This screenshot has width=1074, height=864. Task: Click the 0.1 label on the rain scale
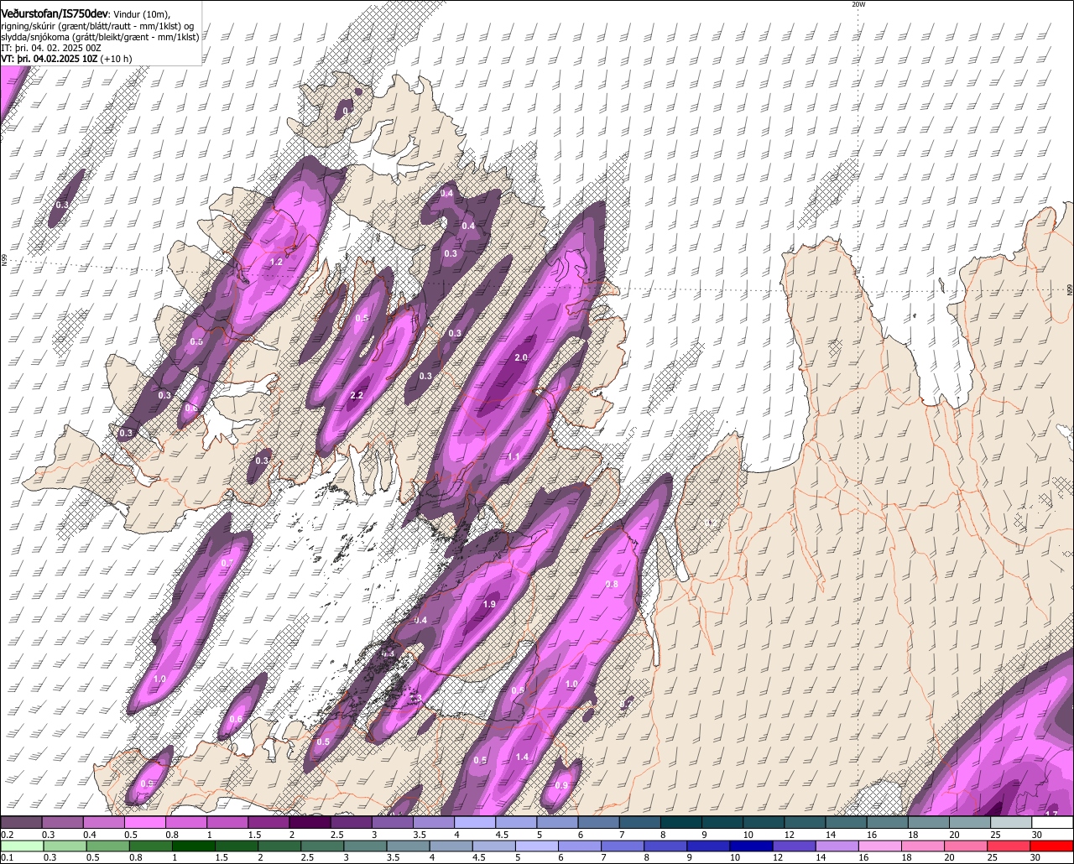(7, 857)
